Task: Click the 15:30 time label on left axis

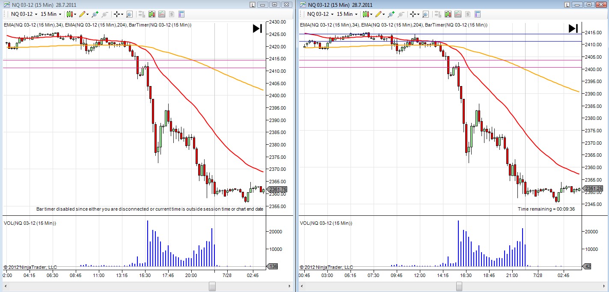Action: tap(145, 276)
